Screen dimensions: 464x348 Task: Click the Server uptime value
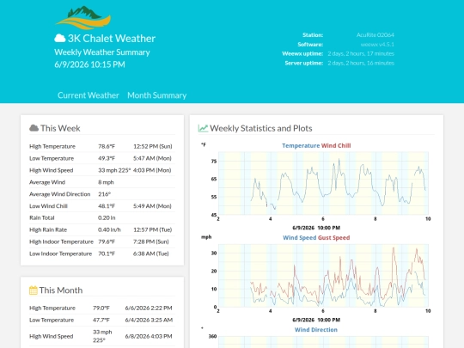pos(361,63)
